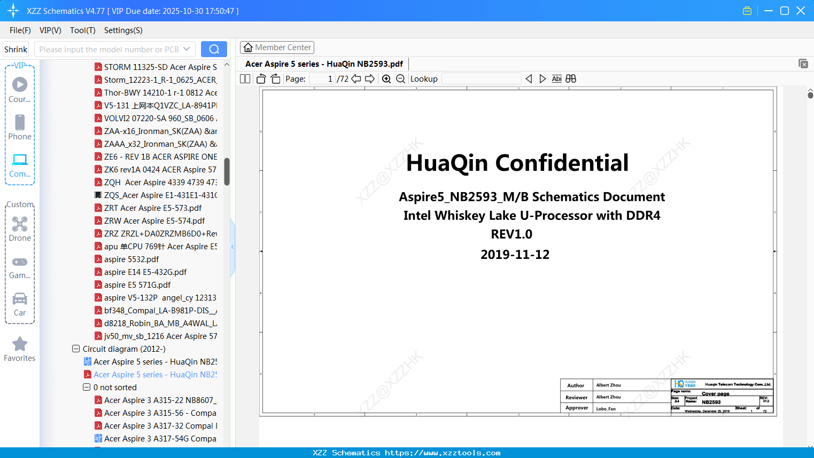Open Acer Aspire 3 A317-54G Compa file

[156, 439]
